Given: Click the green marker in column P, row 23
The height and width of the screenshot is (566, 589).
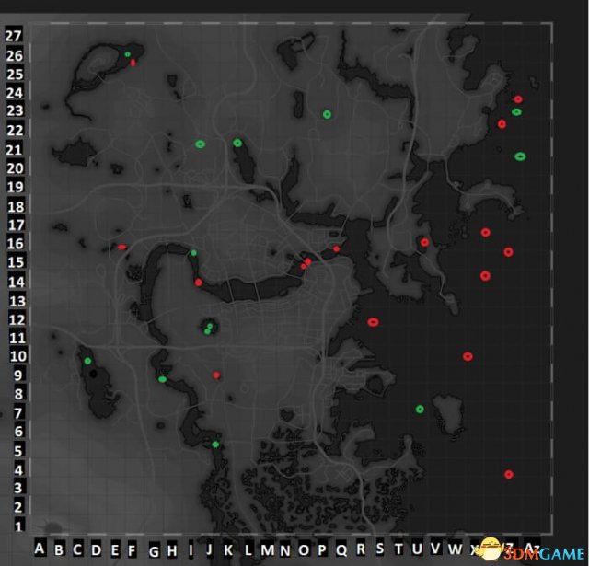Looking at the screenshot, I should pyautogui.click(x=327, y=114).
